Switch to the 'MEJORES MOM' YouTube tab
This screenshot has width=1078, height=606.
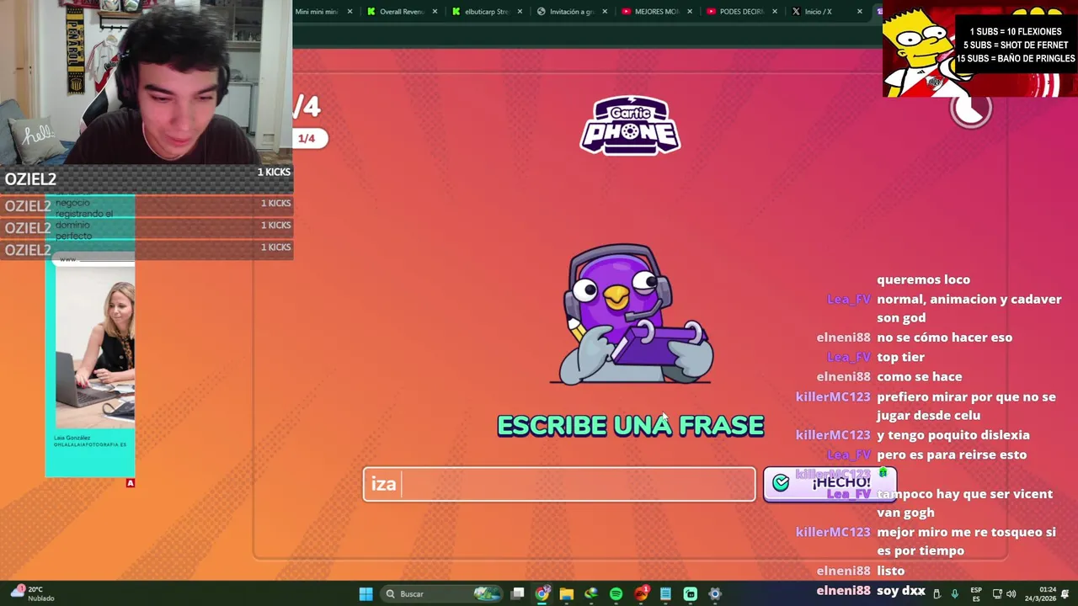656,12
